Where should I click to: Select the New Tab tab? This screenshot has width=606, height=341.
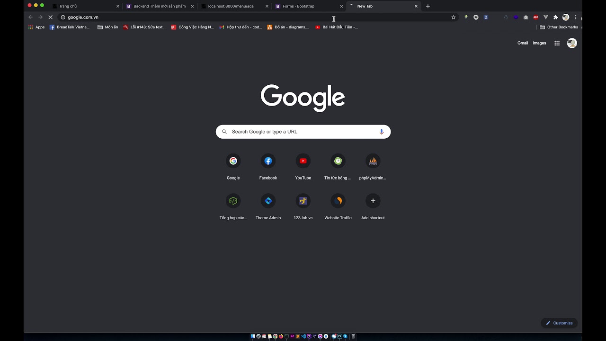(x=383, y=6)
